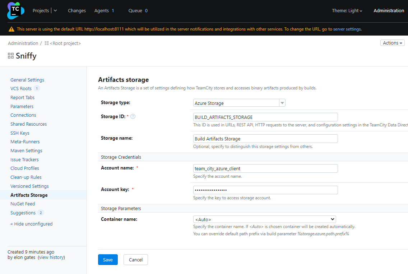
Task: Click the Cancel button
Action: pos(136,260)
